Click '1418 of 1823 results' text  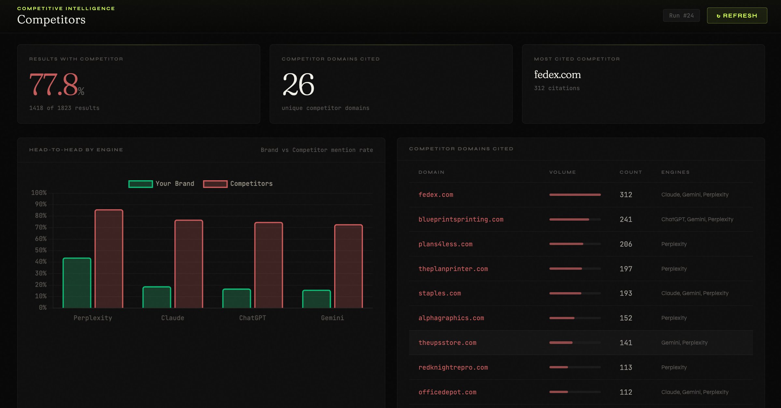pyautogui.click(x=64, y=108)
